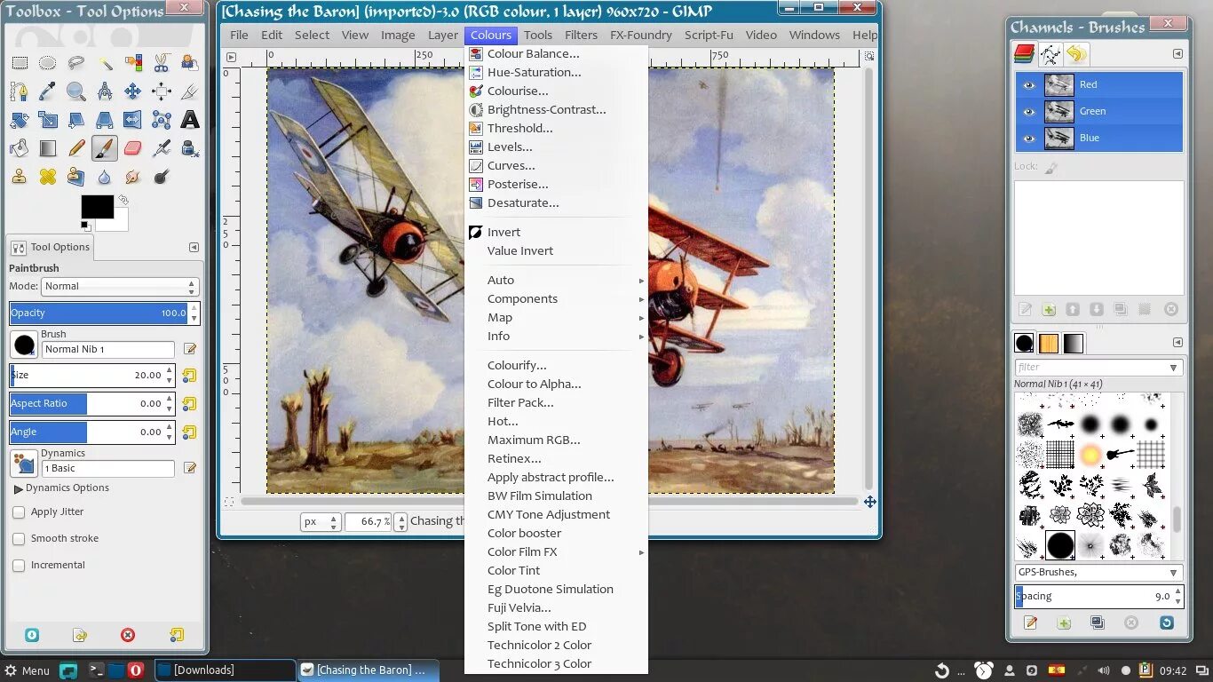This screenshot has width=1213, height=682.
Task: Select the Pencil tool
Action: click(76, 148)
